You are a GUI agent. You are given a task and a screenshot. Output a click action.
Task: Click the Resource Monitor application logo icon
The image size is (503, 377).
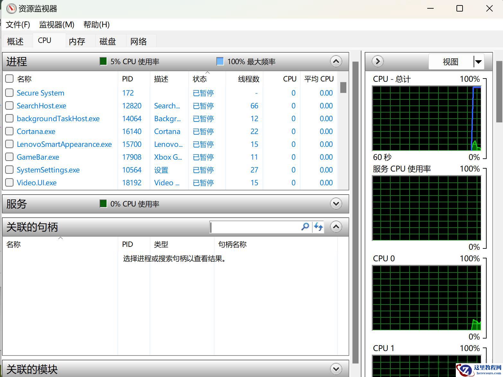click(x=11, y=9)
